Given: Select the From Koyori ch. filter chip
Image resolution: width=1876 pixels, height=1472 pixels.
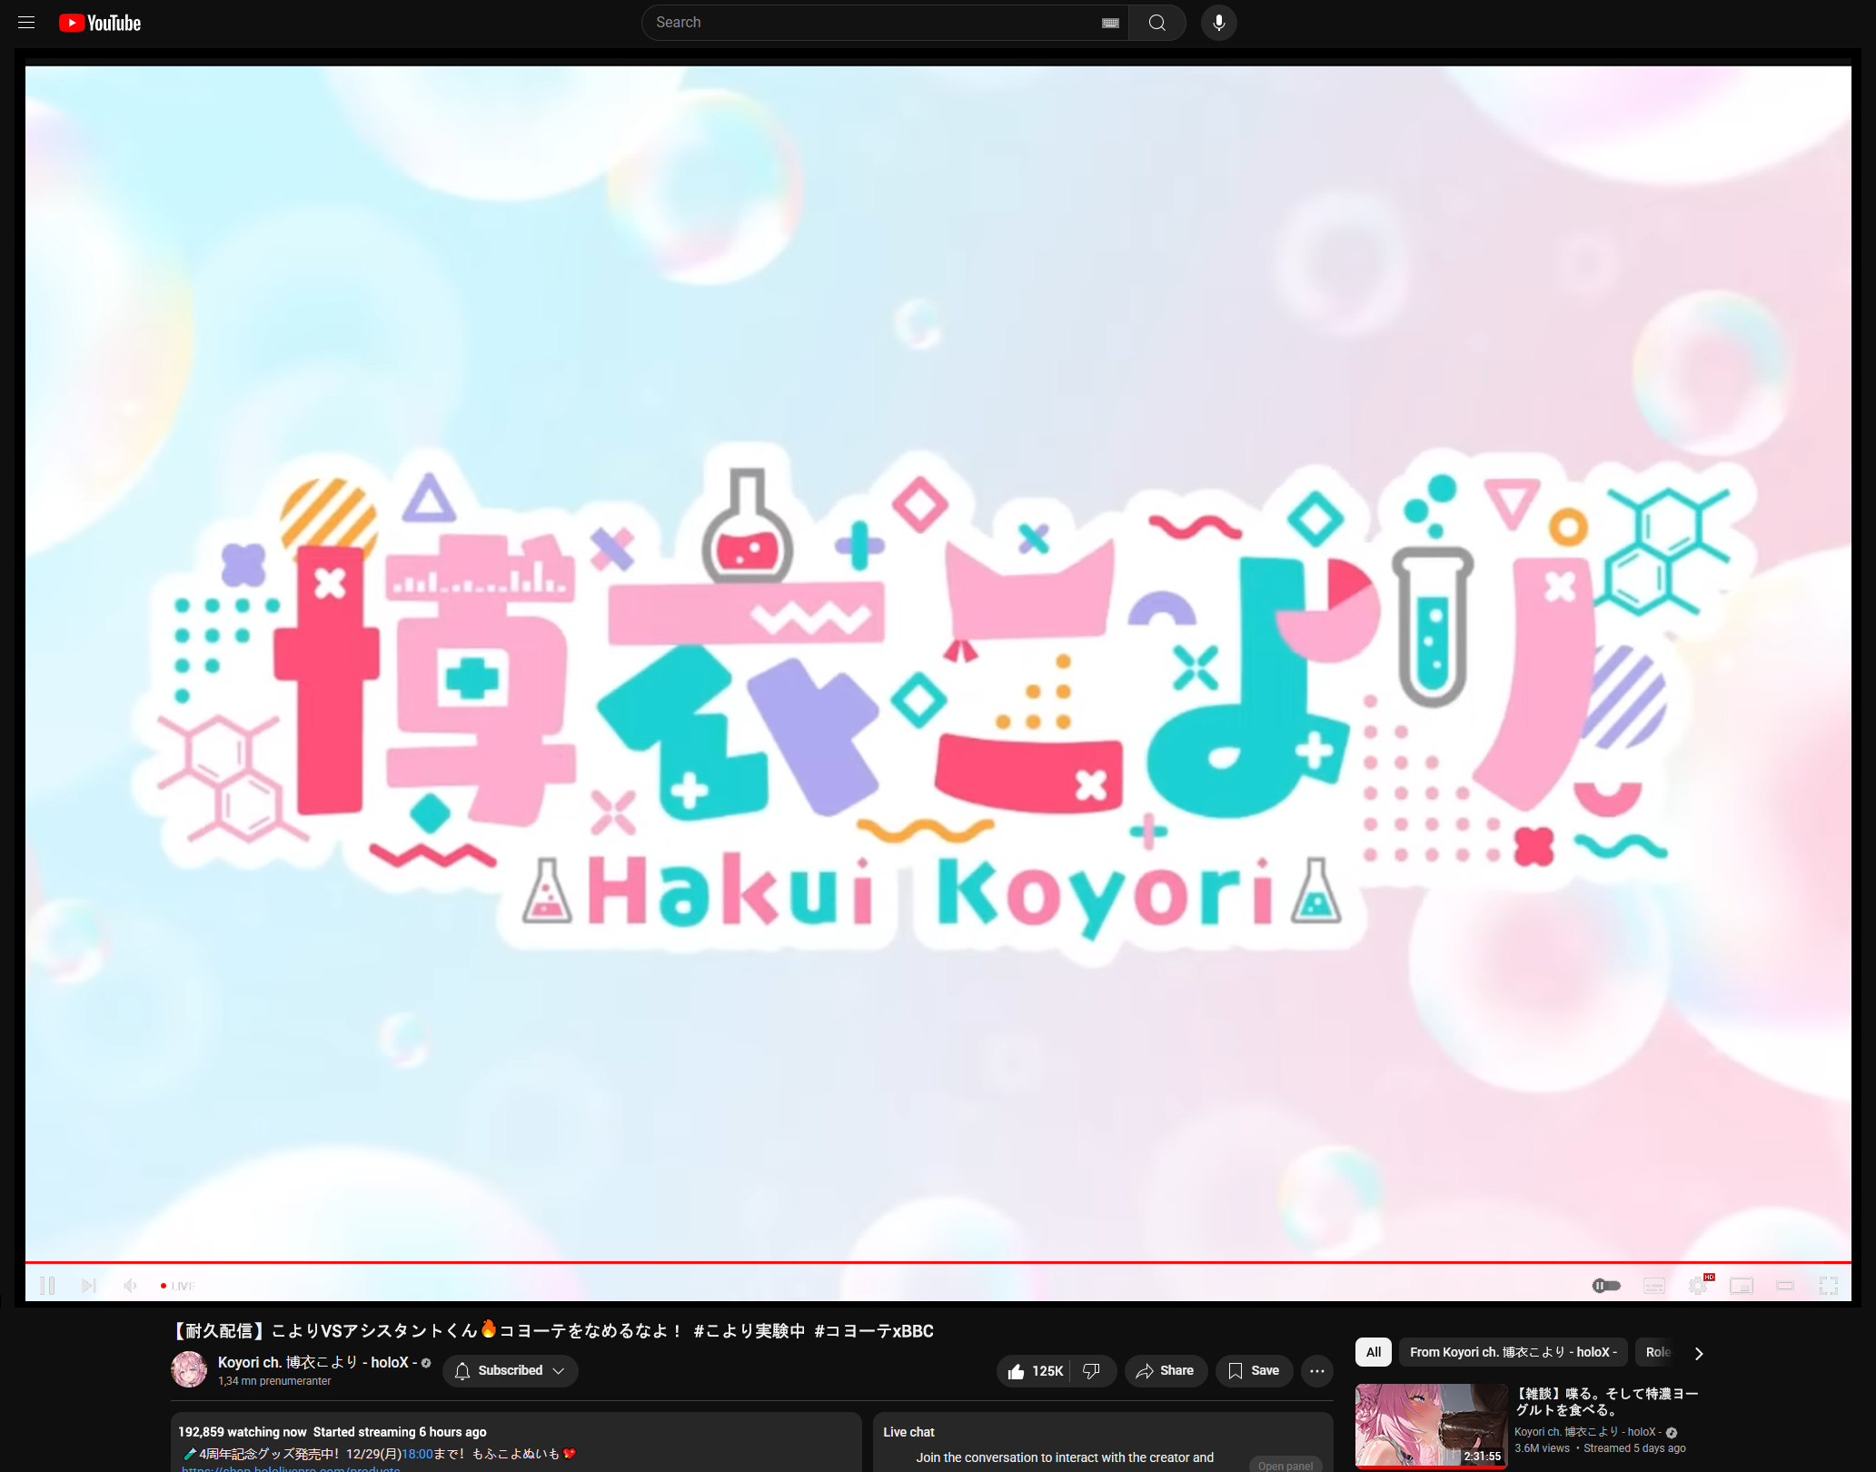Looking at the screenshot, I should click(1514, 1352).
